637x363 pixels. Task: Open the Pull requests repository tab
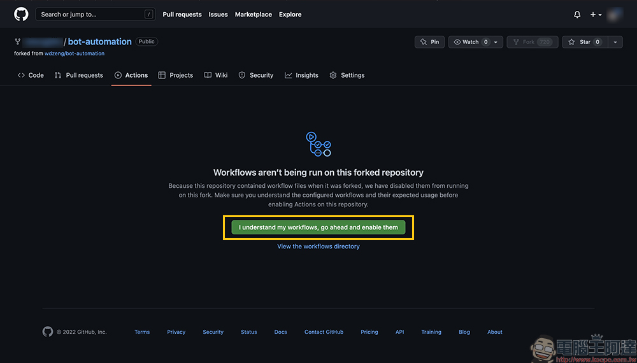pos(78,75)
